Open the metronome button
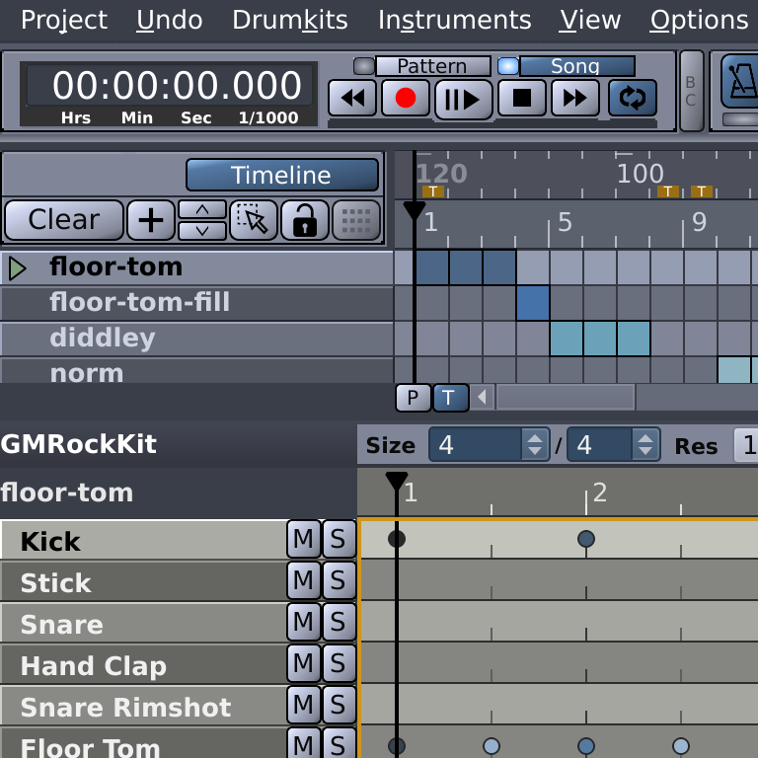Screen dimensions: 758x758 point(739,81)
